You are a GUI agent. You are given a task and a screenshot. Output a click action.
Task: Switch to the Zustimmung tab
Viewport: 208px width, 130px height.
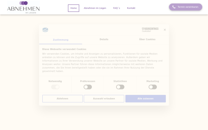coord(61,40)
